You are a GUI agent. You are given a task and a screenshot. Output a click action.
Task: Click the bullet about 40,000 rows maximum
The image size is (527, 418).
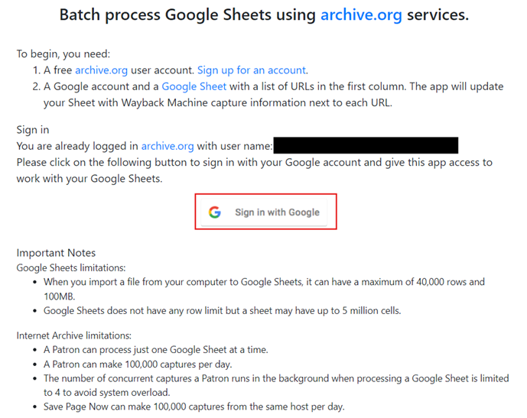pos(264,289)
